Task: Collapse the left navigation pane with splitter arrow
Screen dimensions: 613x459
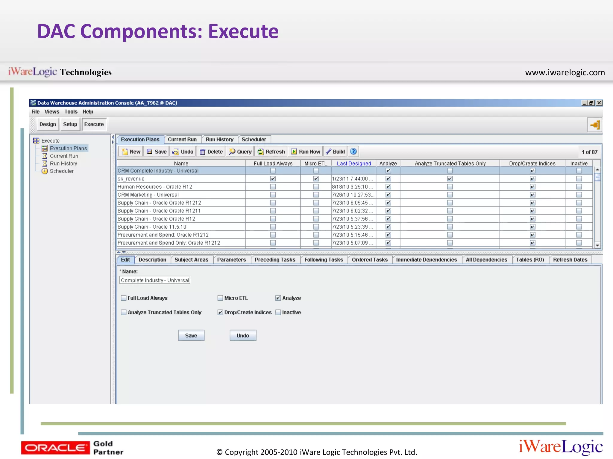Action: tap(113, 137)
